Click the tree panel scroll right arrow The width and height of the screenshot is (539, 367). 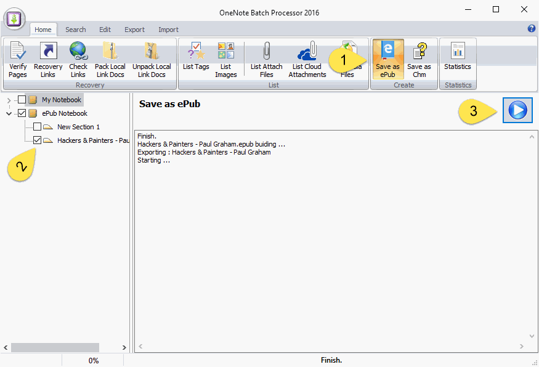coord(124,347)
